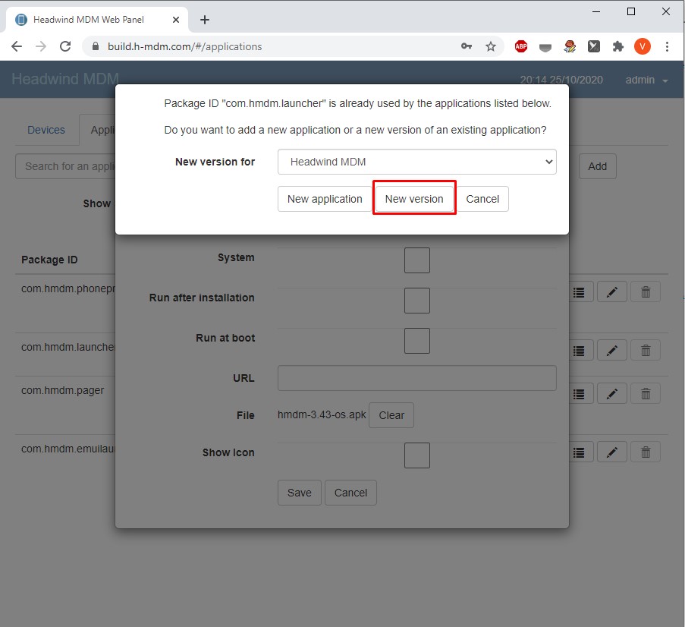
Task: Reload the page with the refresh icon
Action: tap(66, 46)
